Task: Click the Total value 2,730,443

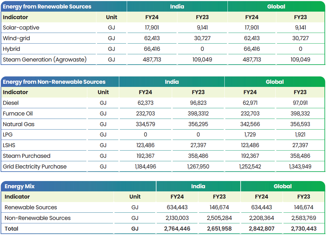Action: pos(304,228)
